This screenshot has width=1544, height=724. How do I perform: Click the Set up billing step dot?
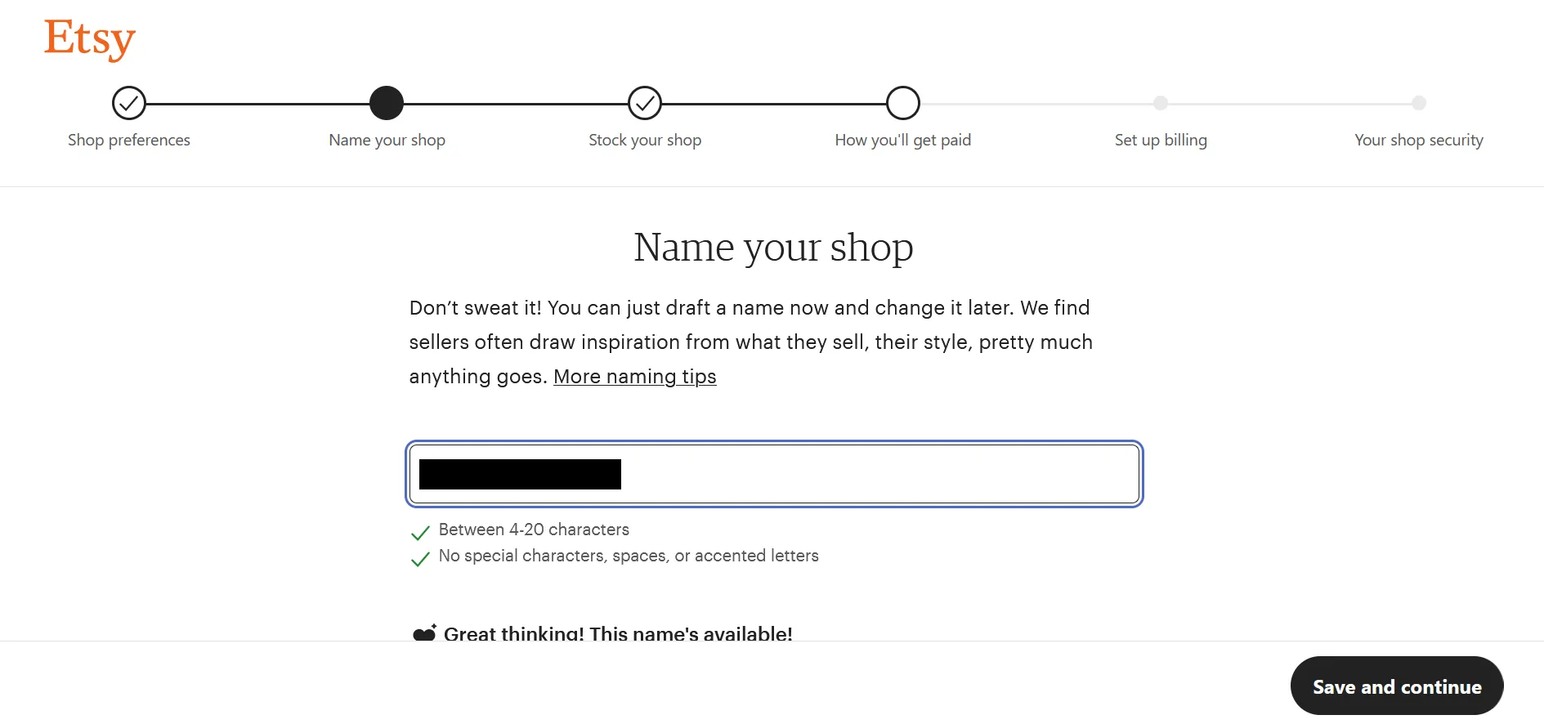[x=1161, y=103]
